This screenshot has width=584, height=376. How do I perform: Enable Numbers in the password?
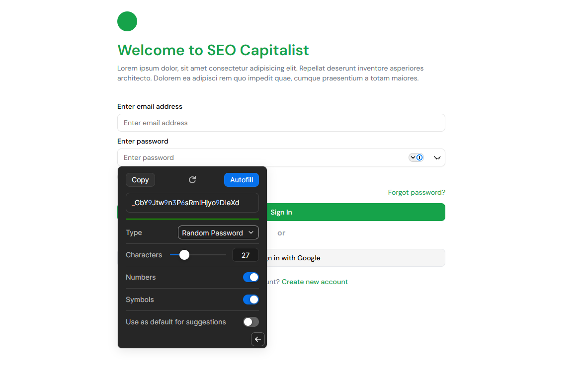pos(251,277)
